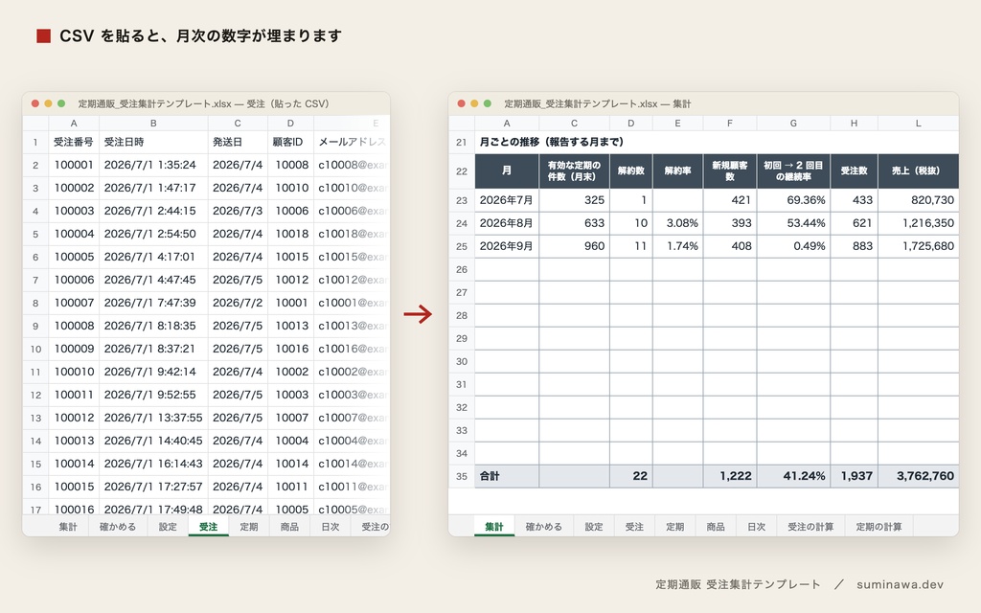Screen dimensions: 981x613
Task: Open 受注の計算 tab in right window
Action: pos(810,527)
